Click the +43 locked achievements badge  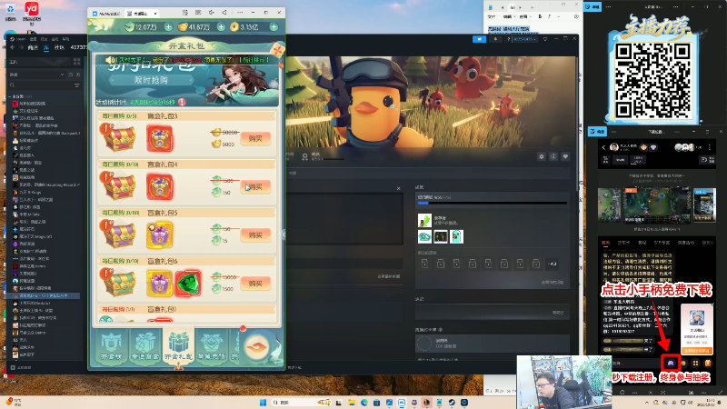coord(552,264)
